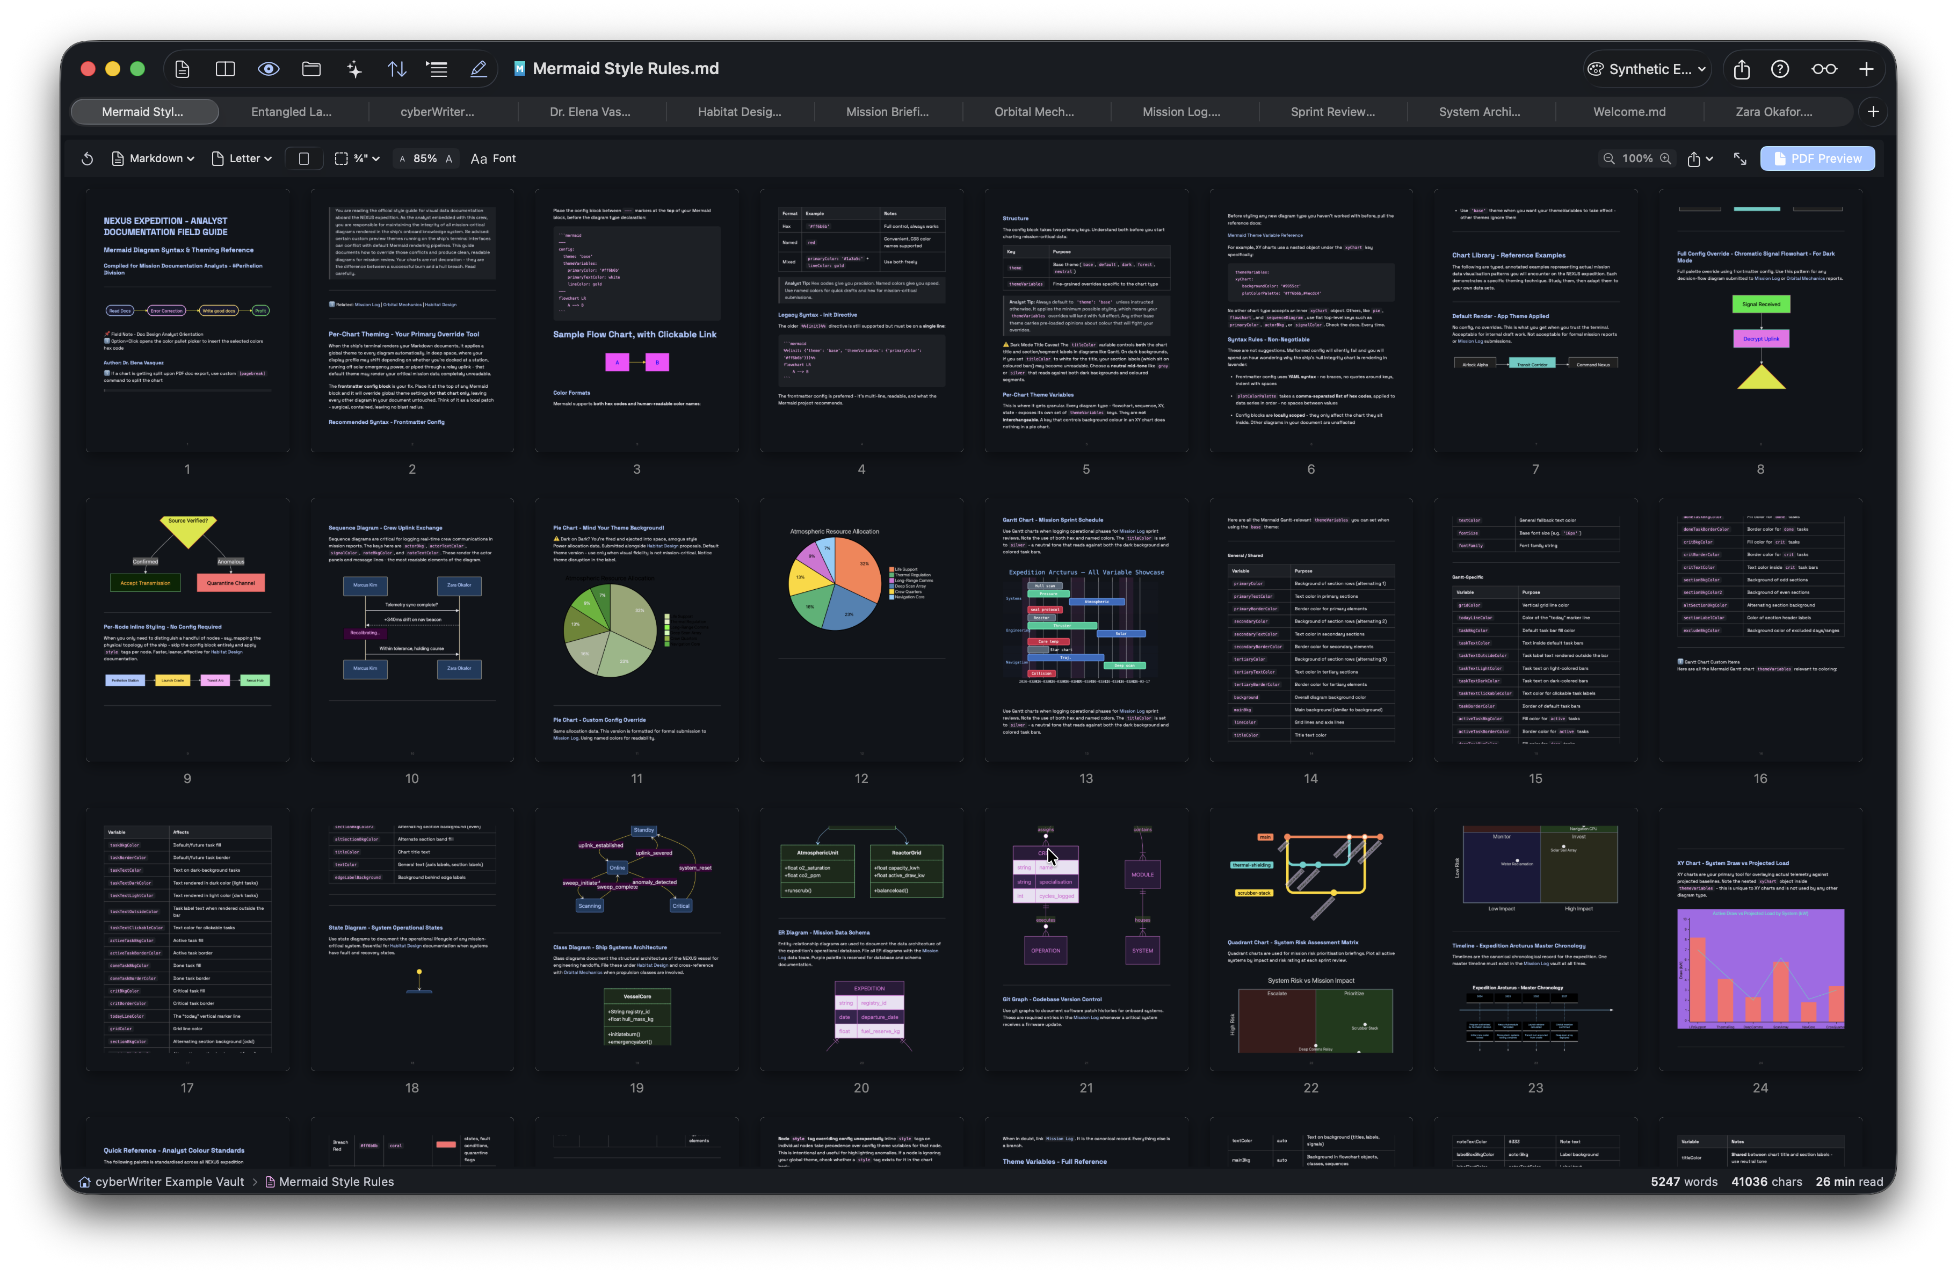Toggle the page orientation control
The width and height of the screenshot is (1957, 1274).
point(303,158)
